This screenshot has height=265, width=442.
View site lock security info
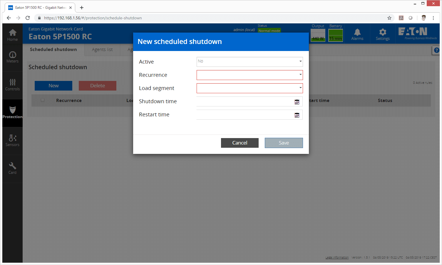[39, 18]
